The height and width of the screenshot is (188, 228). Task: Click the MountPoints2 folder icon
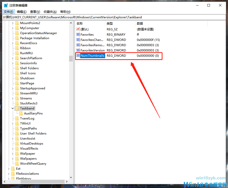[x=17, y=23]
